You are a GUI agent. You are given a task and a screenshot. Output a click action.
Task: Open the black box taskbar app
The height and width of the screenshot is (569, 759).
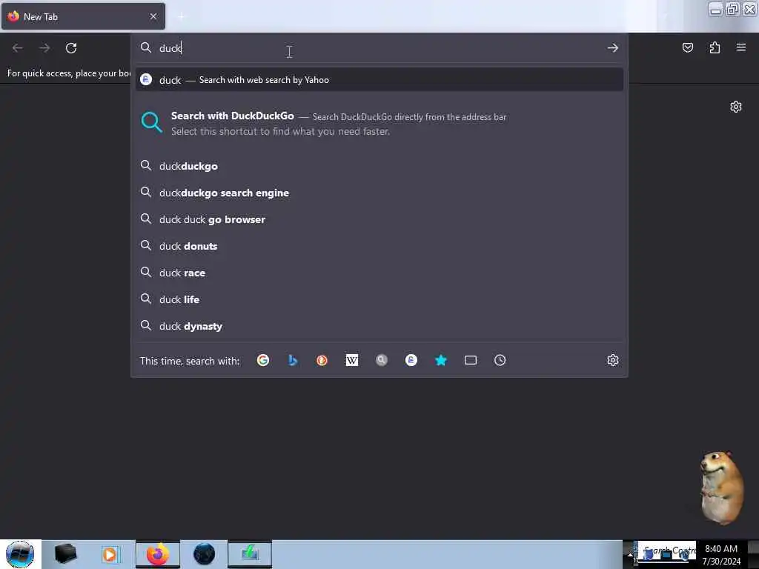[65, 554]
